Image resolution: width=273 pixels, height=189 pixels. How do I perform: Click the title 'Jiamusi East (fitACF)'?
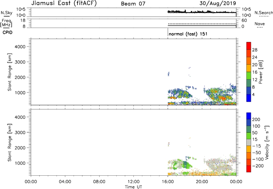(64, 3)
